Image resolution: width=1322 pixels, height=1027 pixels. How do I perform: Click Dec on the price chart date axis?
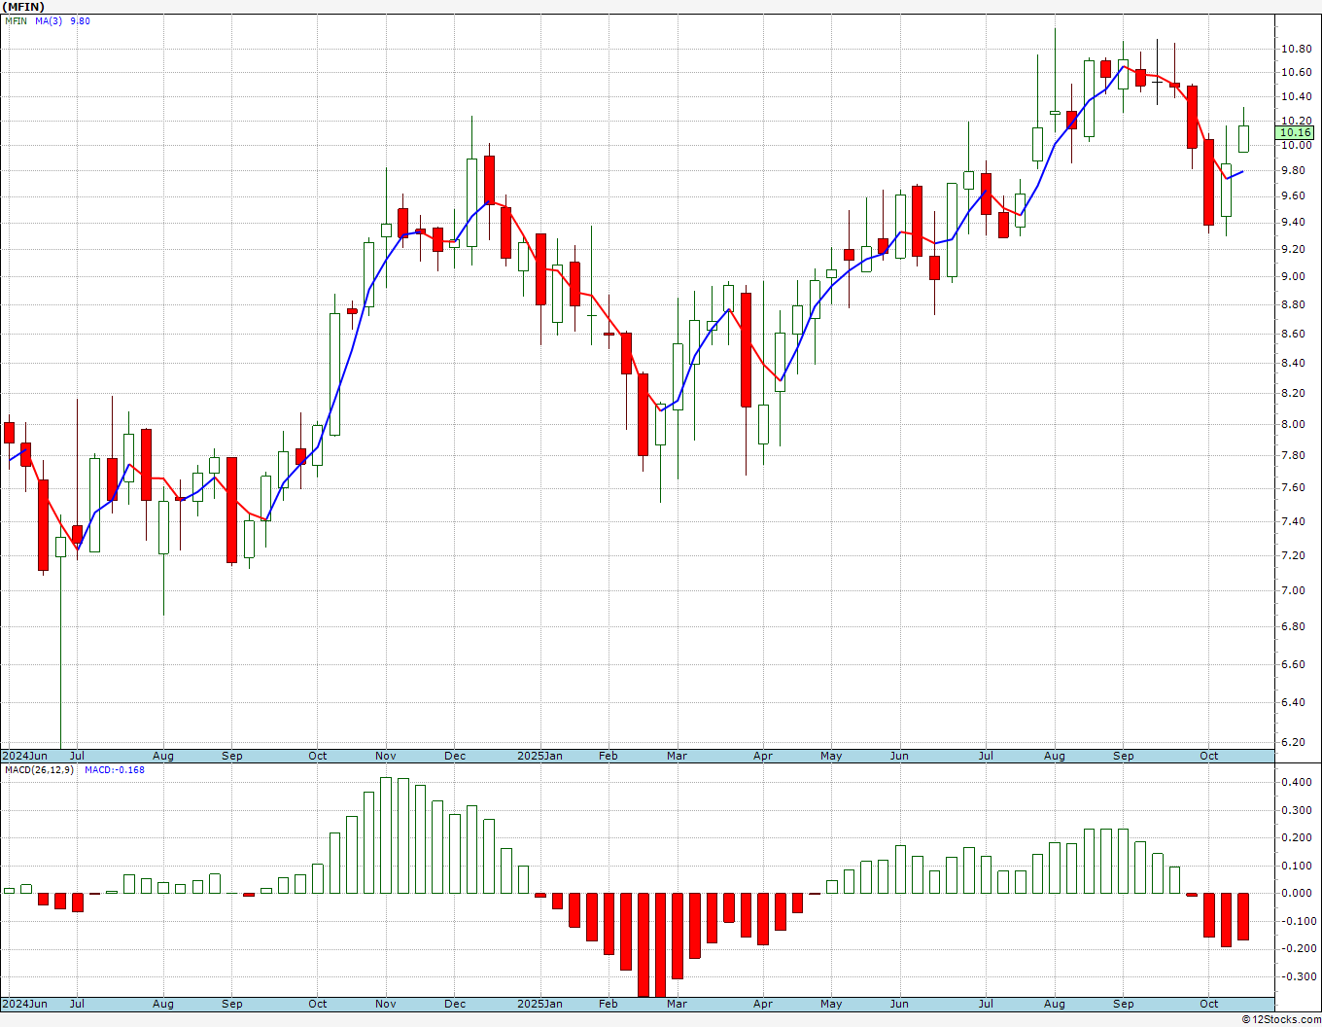tap(455, 756)
